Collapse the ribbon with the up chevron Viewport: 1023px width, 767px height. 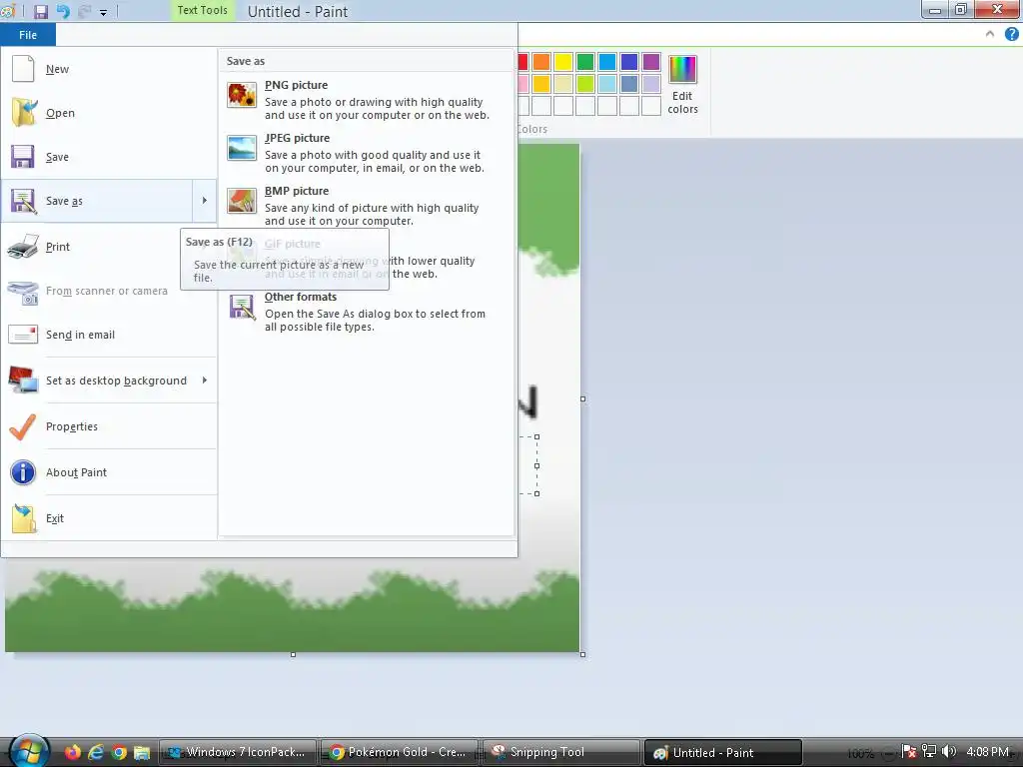tap(990, 34)
